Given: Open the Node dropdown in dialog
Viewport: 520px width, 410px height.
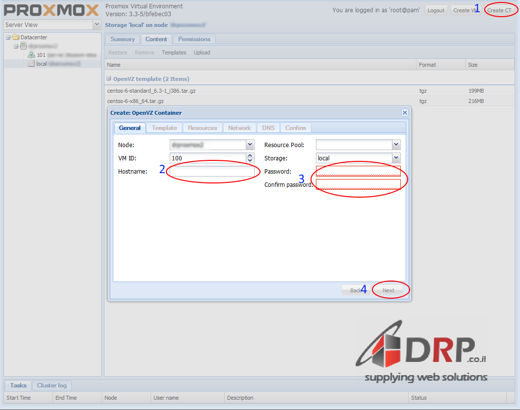Looking at the screenshot, I should point(250,145).
